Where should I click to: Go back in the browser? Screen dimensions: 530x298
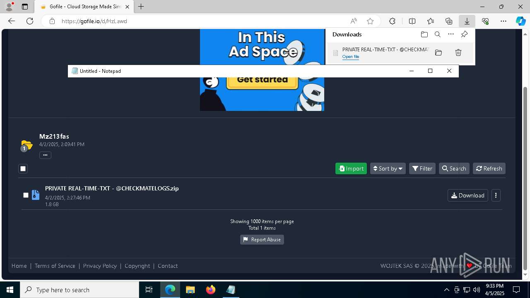pos(12,21)
